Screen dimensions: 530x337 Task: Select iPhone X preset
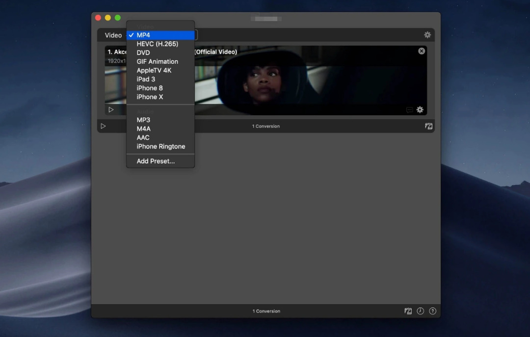point(160,97)
